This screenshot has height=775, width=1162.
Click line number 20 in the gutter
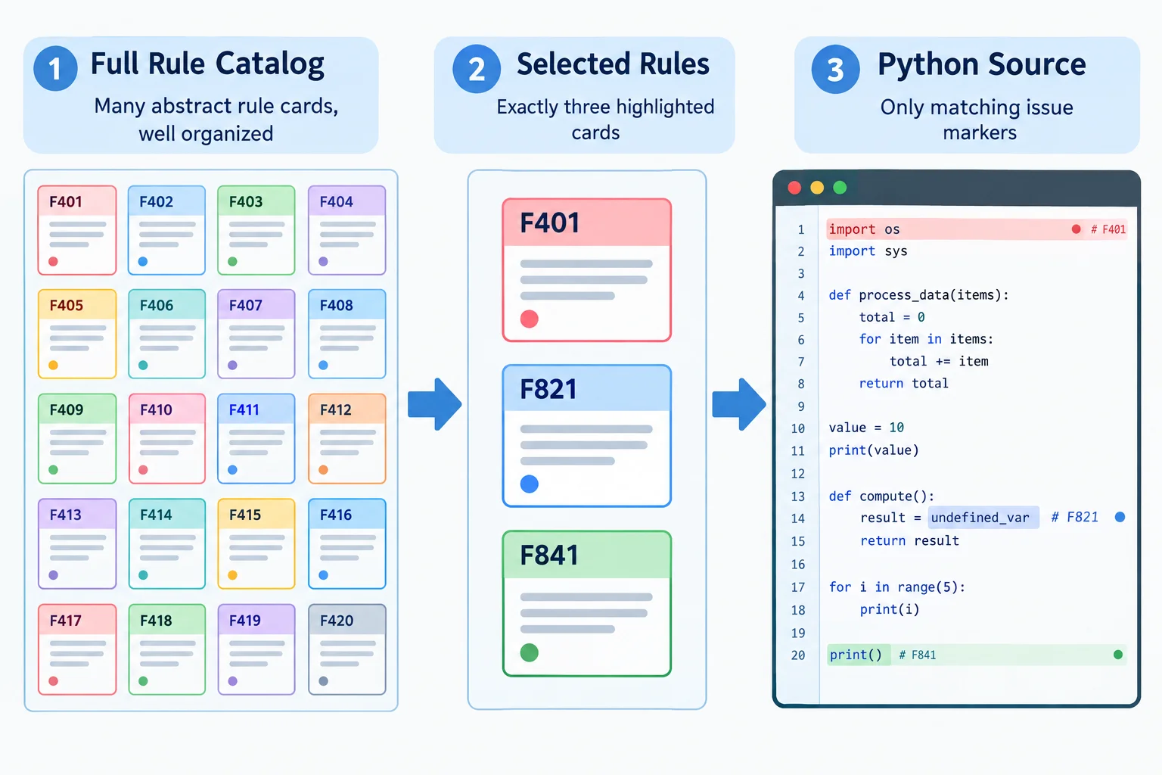798,655
